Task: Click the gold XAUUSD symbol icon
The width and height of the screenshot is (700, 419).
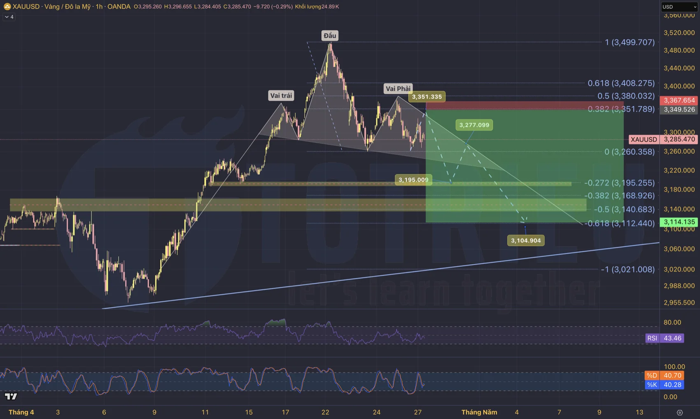Action: (7, 7)
